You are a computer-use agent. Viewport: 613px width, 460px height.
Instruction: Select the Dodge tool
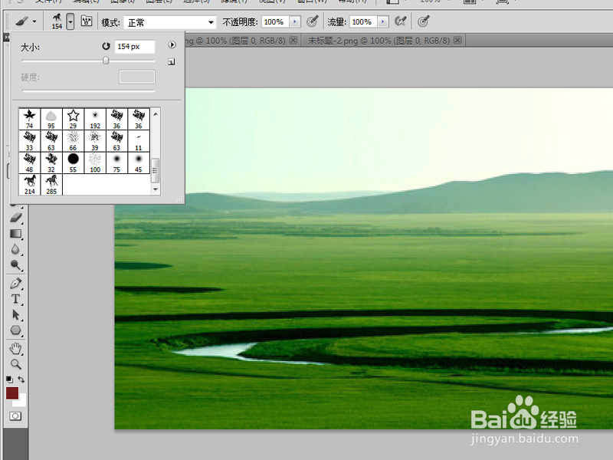click(x=15, y=265)
